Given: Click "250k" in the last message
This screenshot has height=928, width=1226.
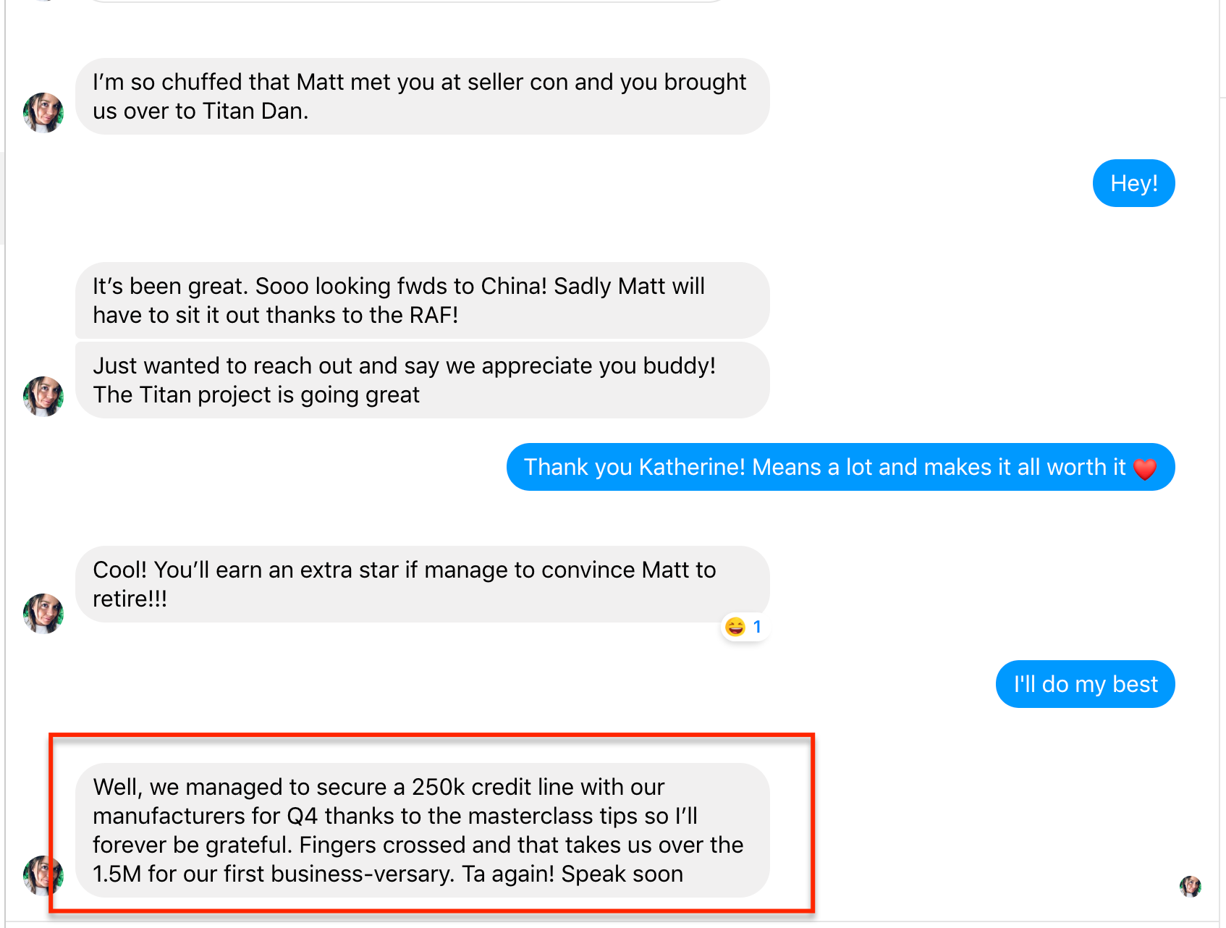Looking at the screenshot, I should click(x=438, y=787).
